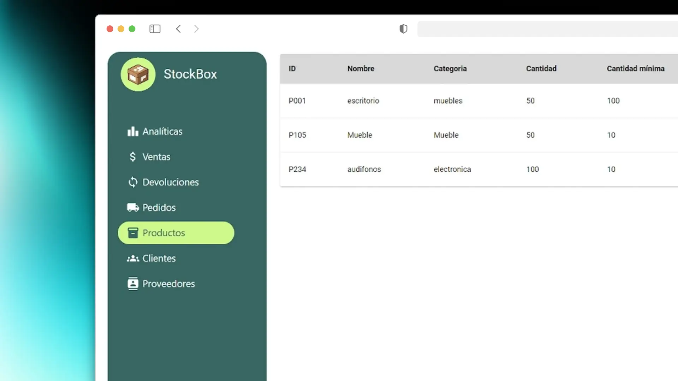The width and height of the screenshot is (678, 381).
Task: Click the Cantidad mínima column header
Action: (x=635, y=68)
